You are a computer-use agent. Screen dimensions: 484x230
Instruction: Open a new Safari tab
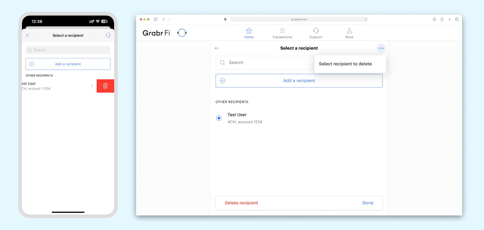pos(450,19)
